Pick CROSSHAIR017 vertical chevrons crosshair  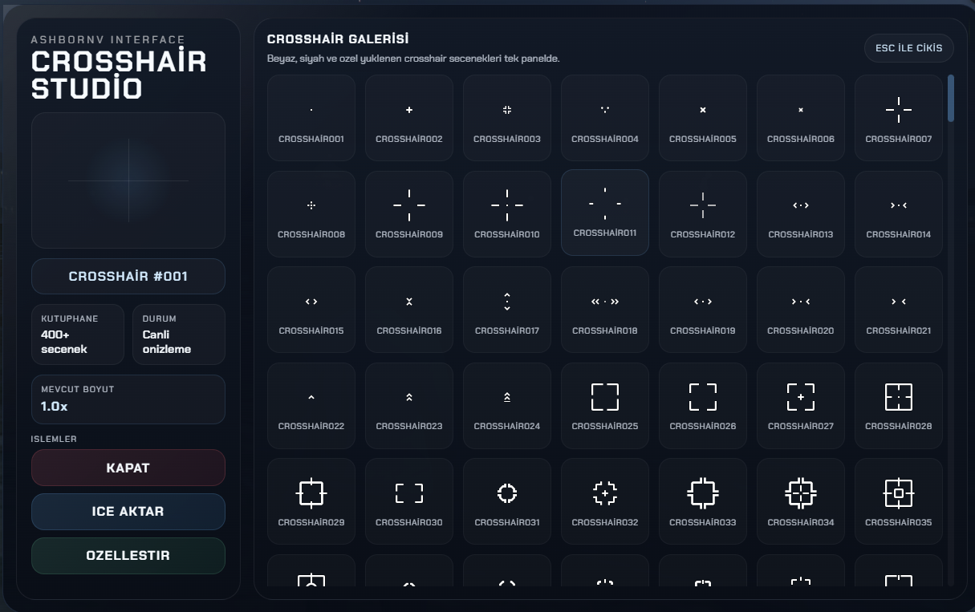tap(507, 310)
